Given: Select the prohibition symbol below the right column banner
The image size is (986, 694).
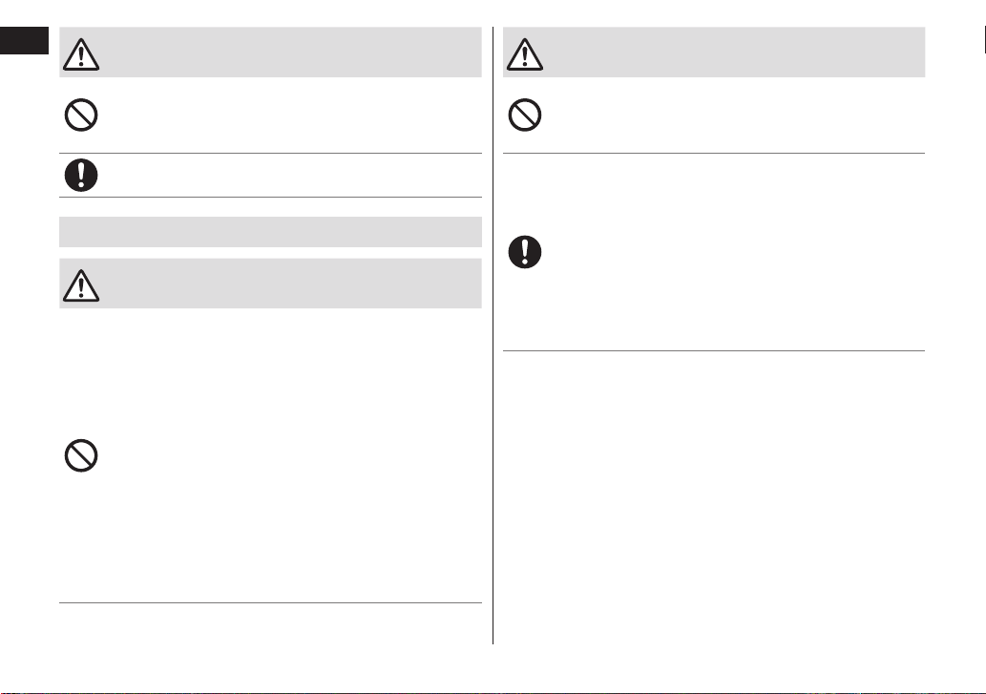Looking at the screenshot, I should tap(524, 116).
